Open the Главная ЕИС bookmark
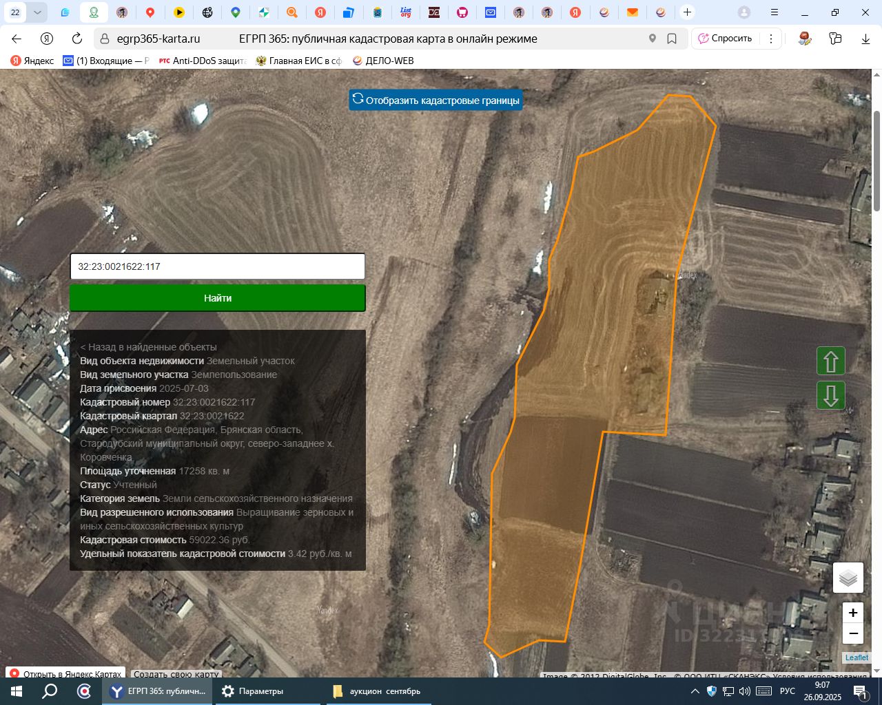This screenshot has height=705, width=882. [299, 61]
